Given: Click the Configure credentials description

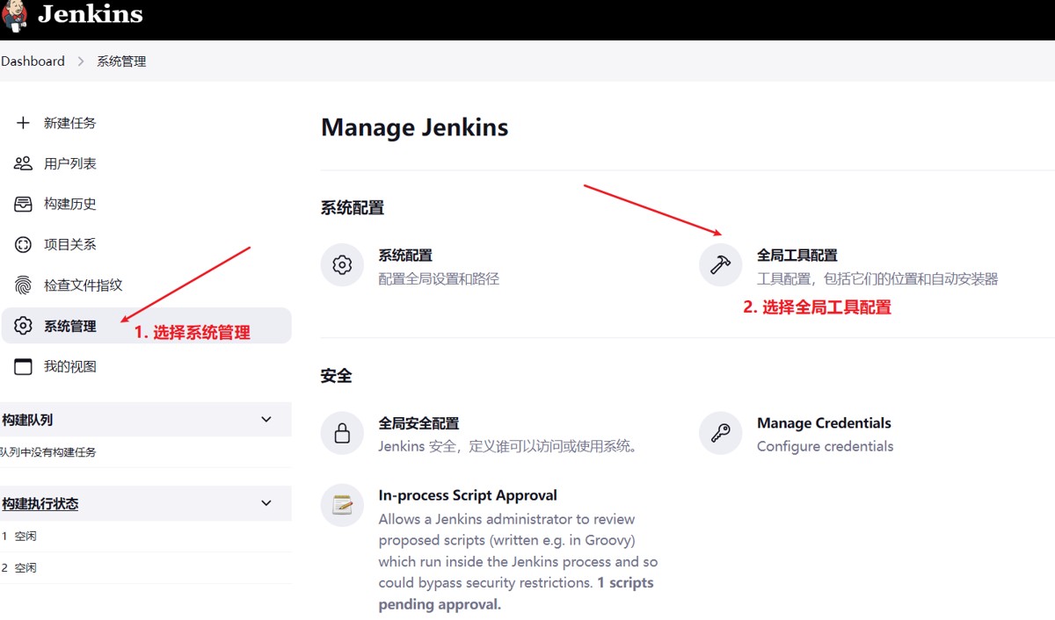Looking at the screenshot, I should [825, 446].
